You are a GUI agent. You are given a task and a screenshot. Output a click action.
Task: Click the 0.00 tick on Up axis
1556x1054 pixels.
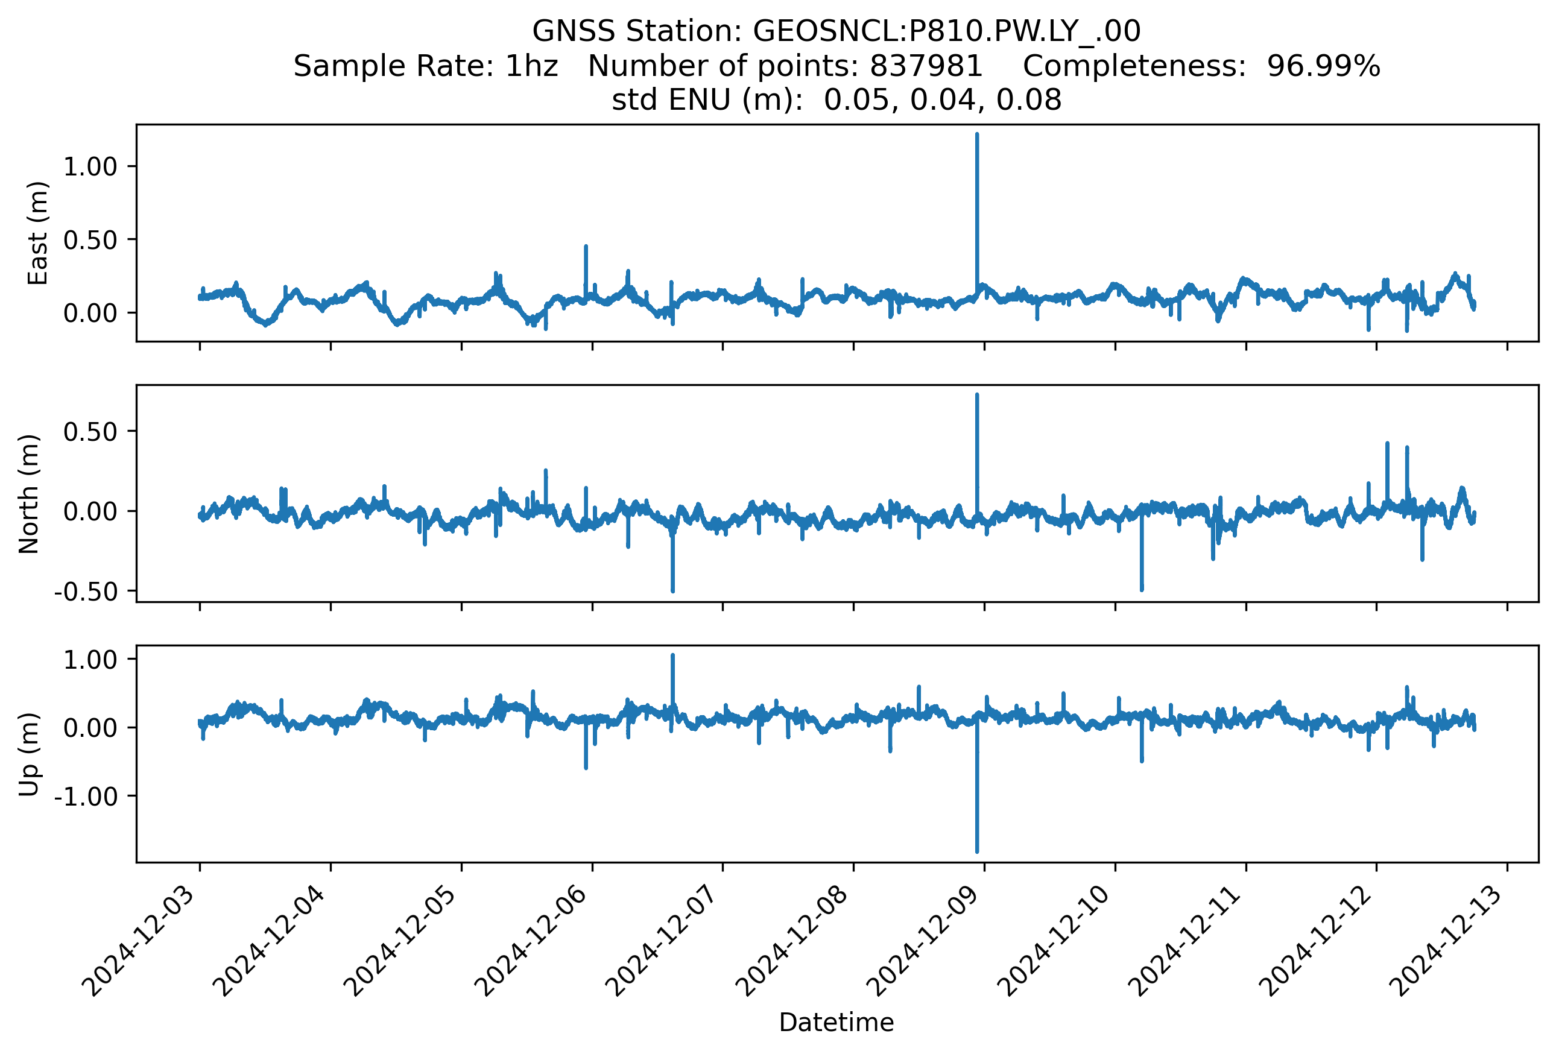tap(90, 727)
